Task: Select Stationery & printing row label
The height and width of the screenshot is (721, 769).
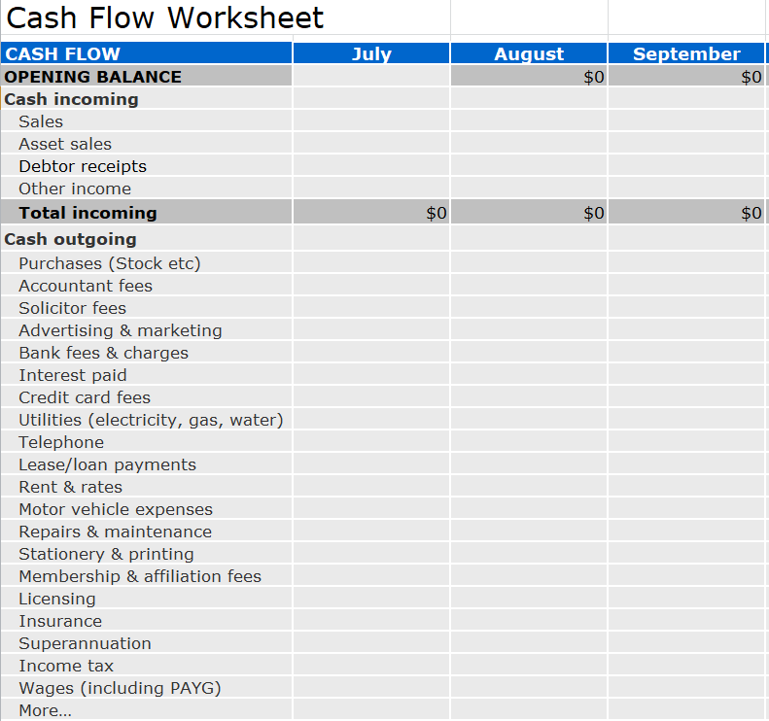Action: (106, 554)
